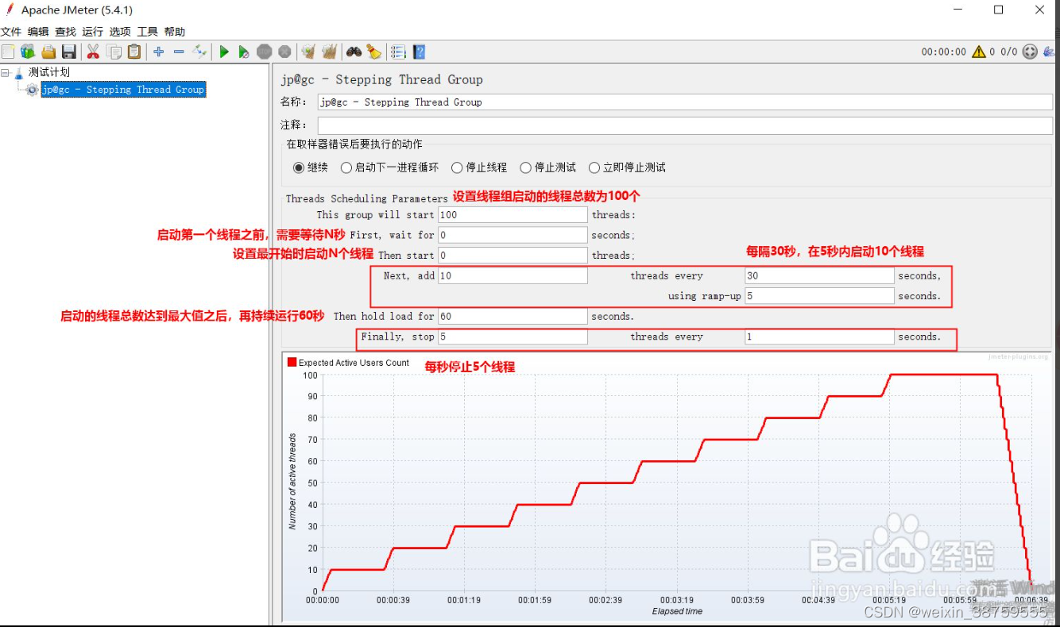Click the round thread status indicator icon
1060x627 pixels.
(x=1030, y=52)
